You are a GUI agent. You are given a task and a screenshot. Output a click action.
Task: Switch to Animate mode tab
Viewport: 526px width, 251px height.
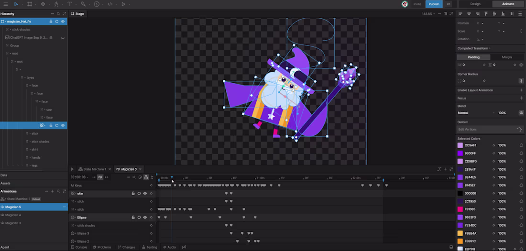pyautogui.click(x=508, y=4)
